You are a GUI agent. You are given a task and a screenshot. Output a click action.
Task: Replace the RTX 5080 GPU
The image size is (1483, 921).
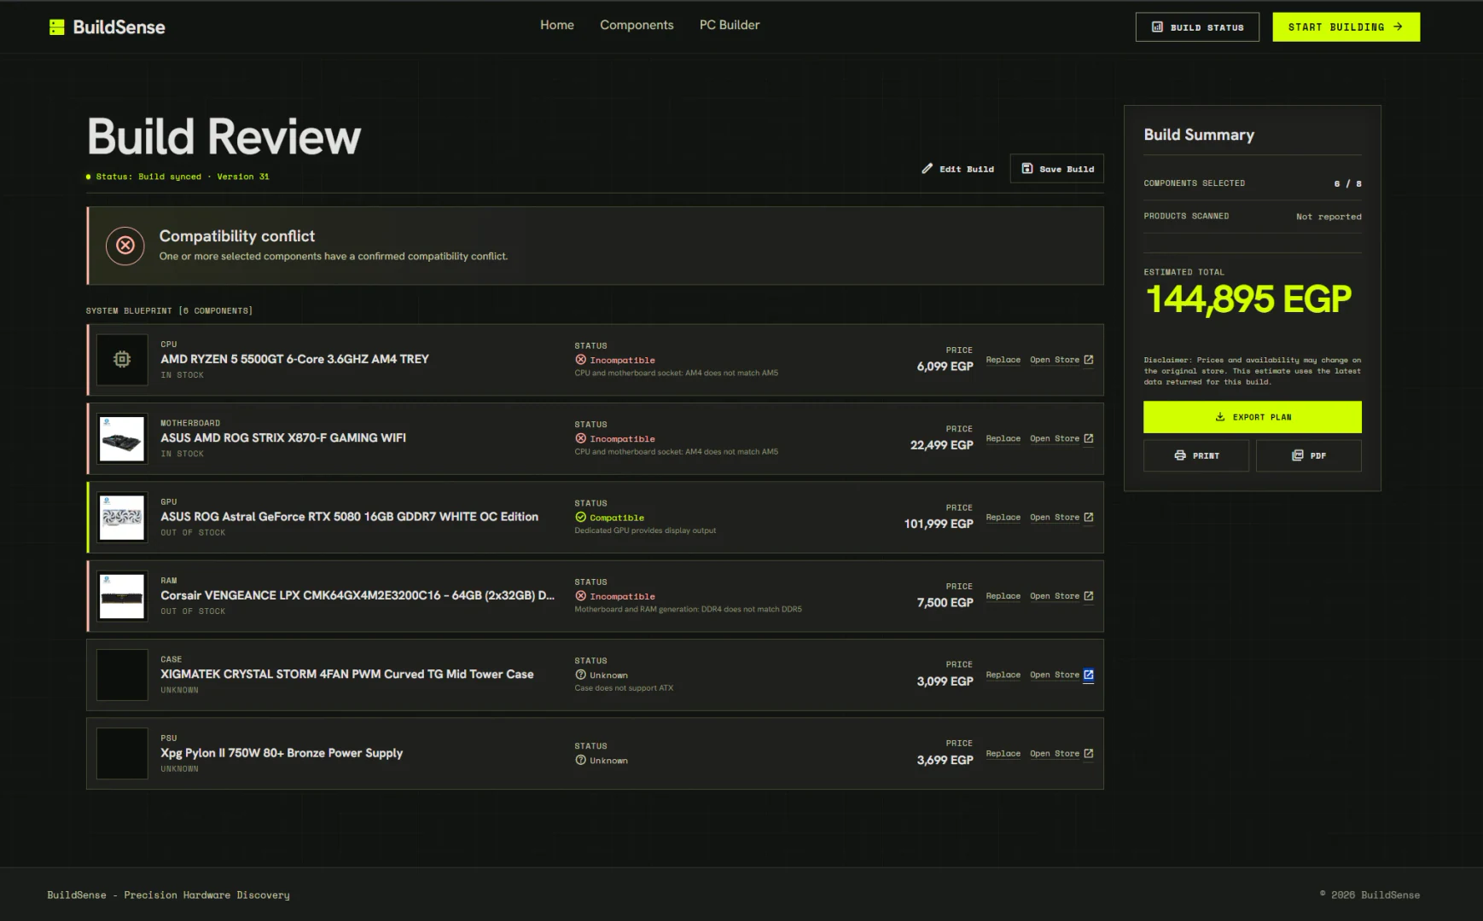[x=1003, y=518]
